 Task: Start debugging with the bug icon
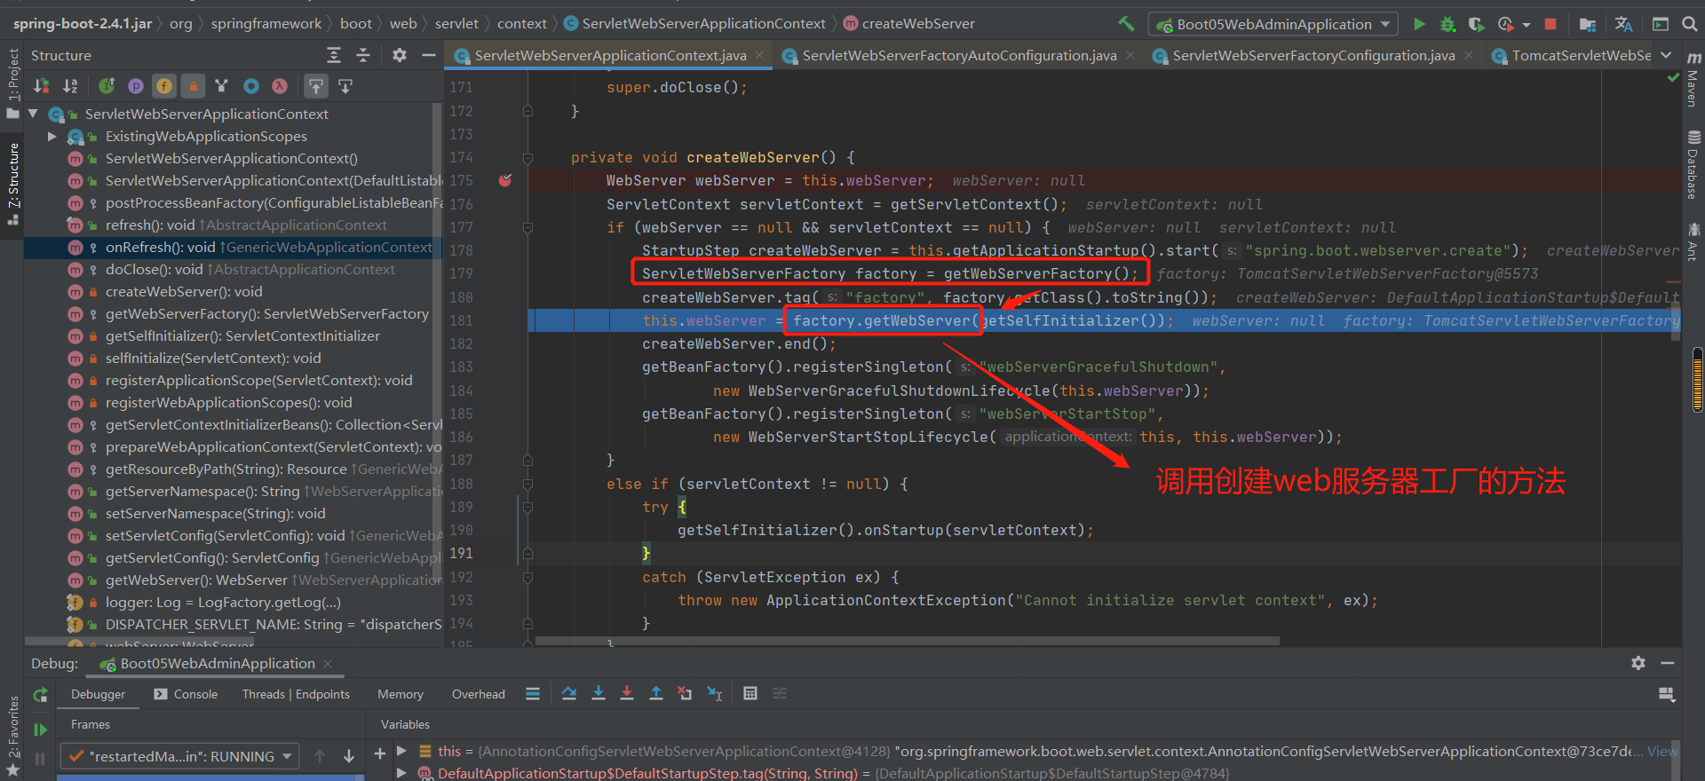click(1447, 24)
